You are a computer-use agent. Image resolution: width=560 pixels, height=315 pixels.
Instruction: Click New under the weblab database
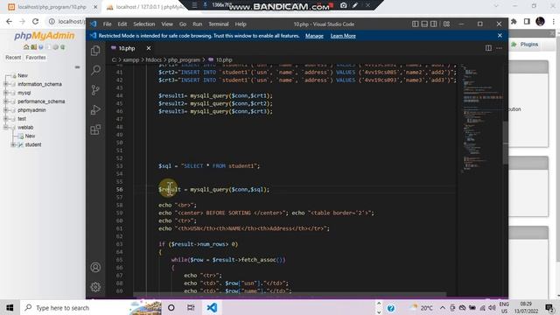tap(30, 136)
